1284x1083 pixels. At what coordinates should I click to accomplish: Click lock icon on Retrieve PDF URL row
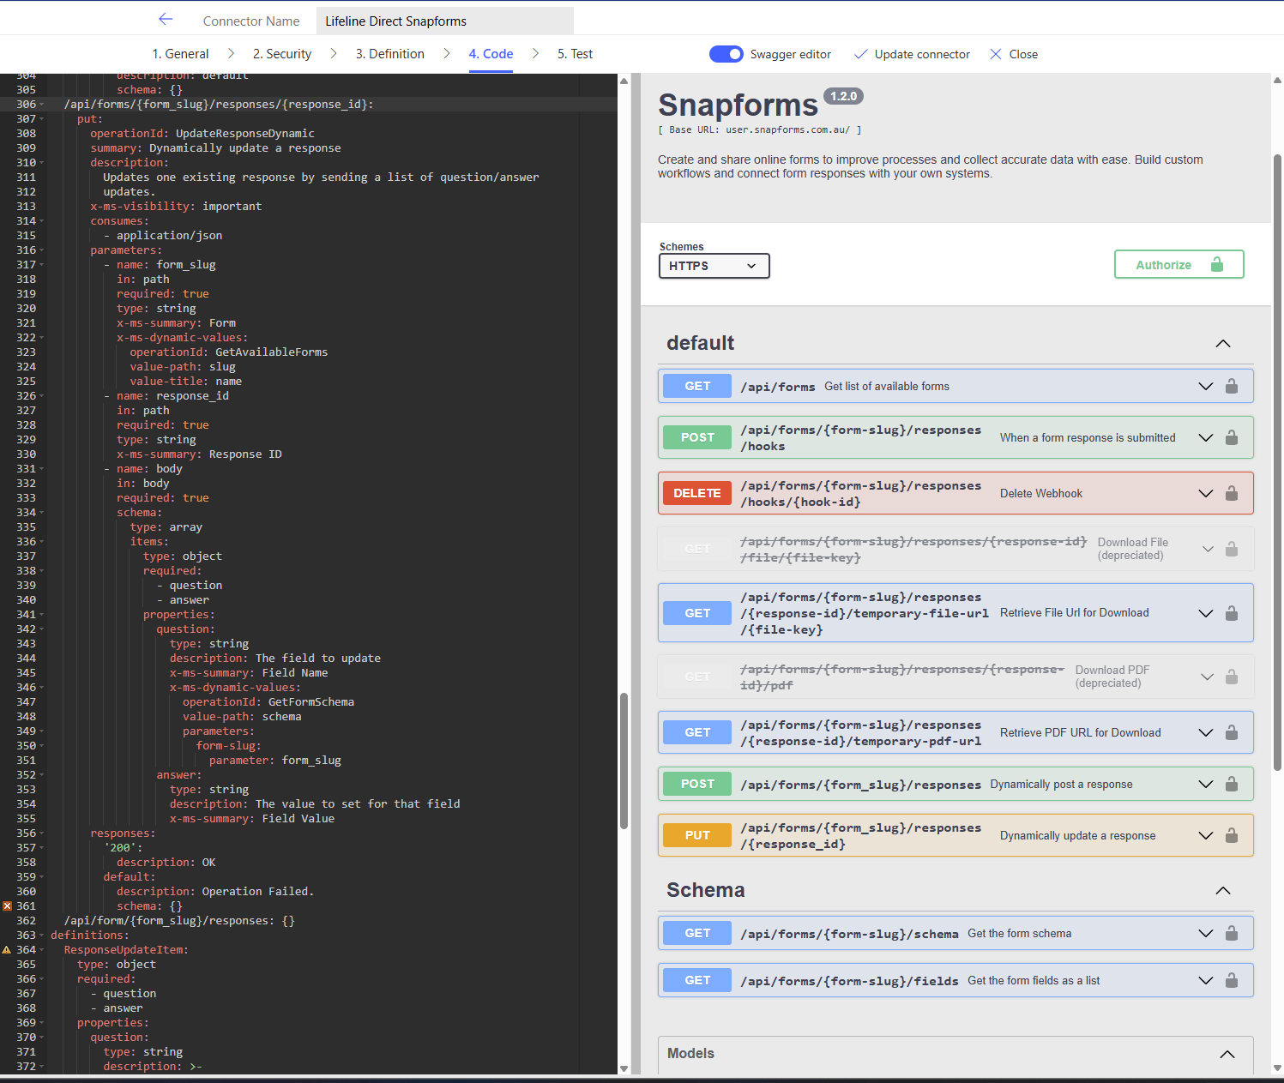tap(1232, 732)
